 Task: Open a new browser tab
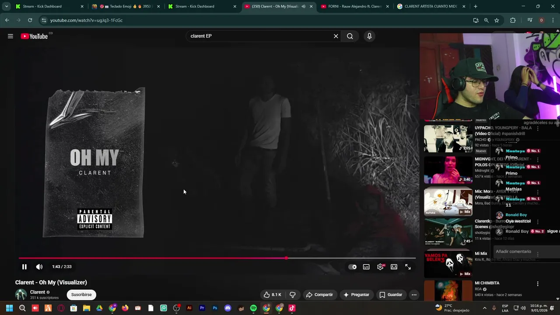click(476, 7)
